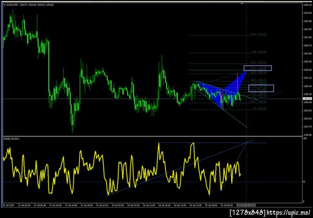The image size is (313, 218).
Task: Select the Fibonacci 200 level label
Action: click(259, 52)
